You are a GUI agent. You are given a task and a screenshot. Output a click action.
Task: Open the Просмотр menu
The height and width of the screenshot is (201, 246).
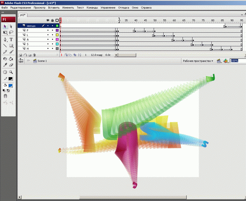40,8
